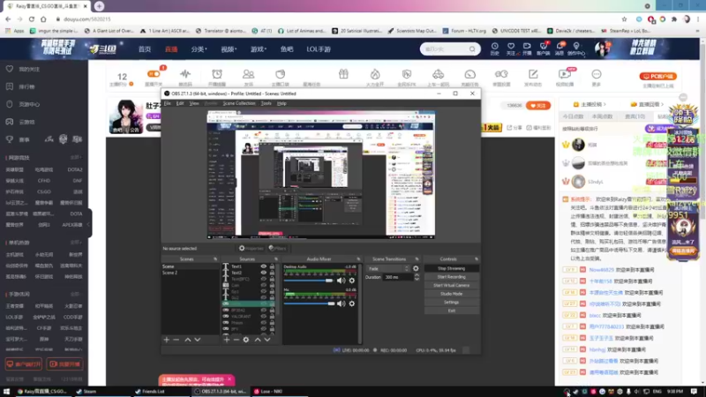706x397 pixels.
Task: Remove selected scene with minus icon
Action: tap(176, 340)
